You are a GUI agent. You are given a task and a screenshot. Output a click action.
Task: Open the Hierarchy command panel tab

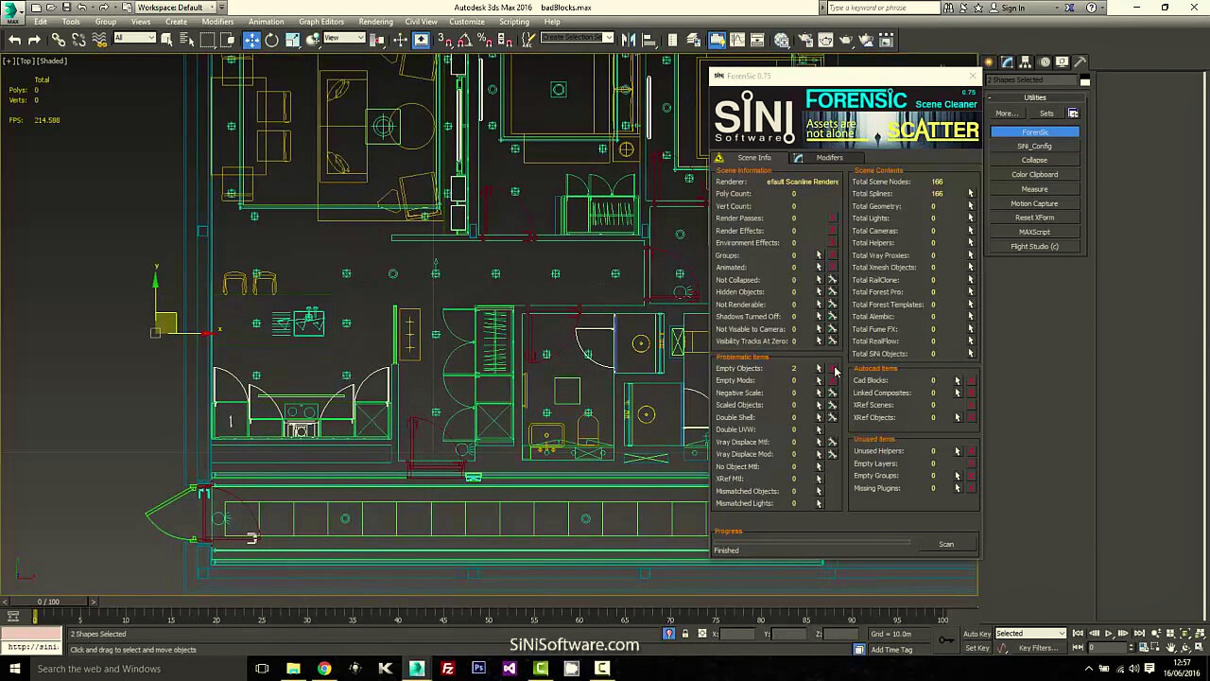pyautogui.click(x=1026, y=62)
